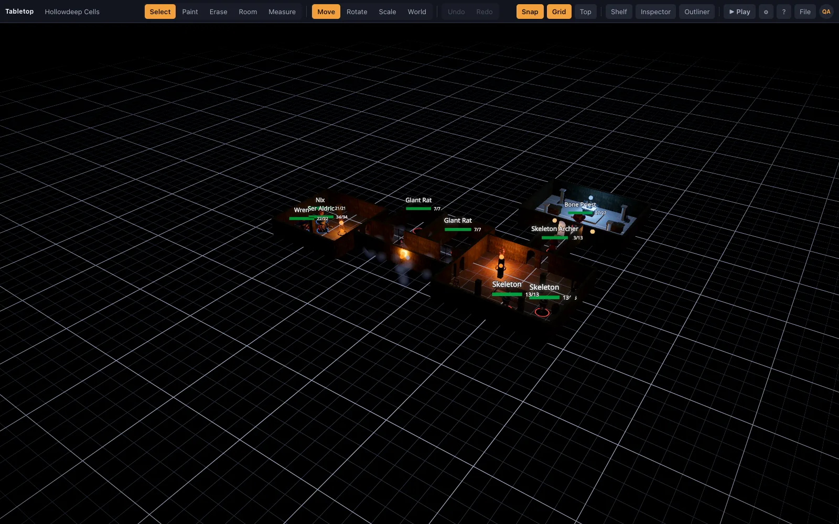839x524 pixels.
Task: Click the Hollowdeep Cells scene name
Action: 72,12
